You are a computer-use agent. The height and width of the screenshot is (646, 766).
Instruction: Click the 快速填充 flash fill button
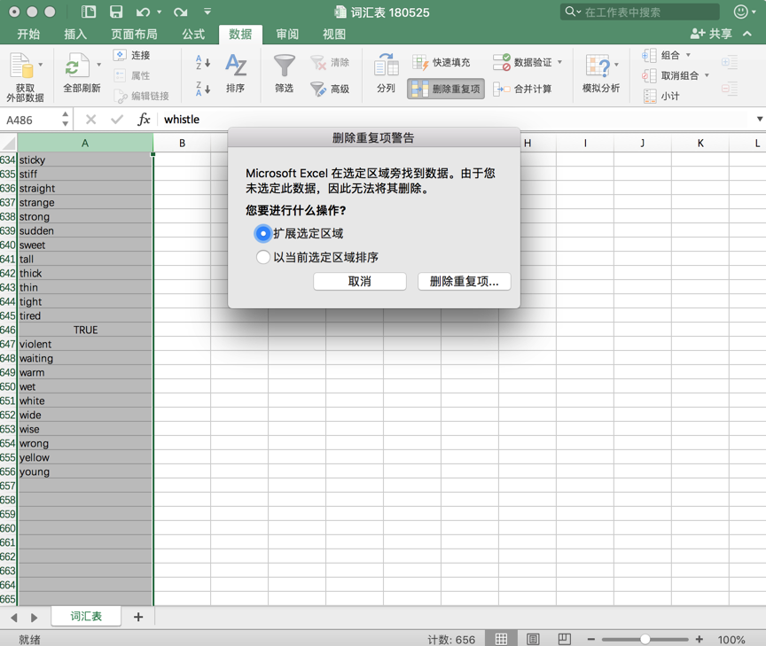click(x=442, y=63)
